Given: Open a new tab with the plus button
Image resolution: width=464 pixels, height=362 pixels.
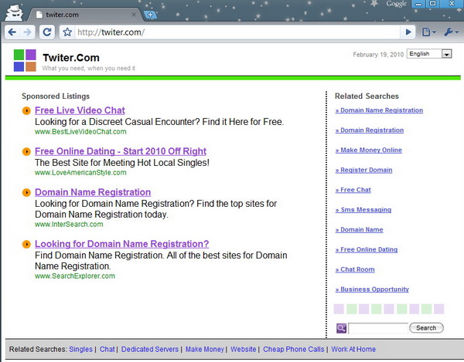Looking at the screenshot, I should coord(150,15).
